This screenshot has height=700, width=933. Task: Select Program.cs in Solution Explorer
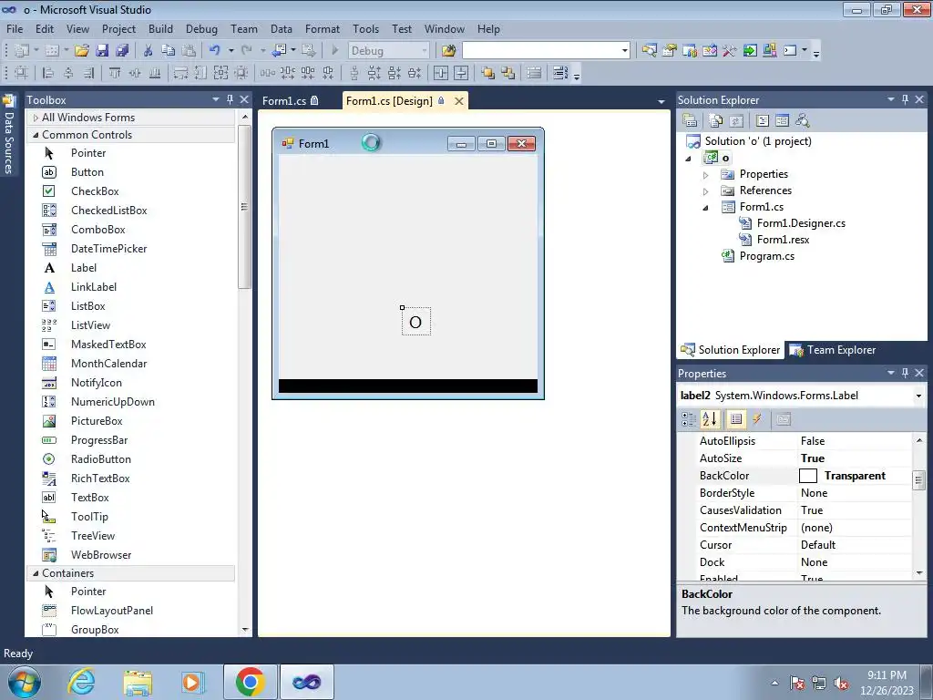(x=767, y=256)
